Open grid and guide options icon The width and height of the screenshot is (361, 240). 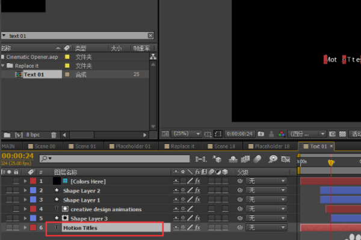click(x=208, y=134)
